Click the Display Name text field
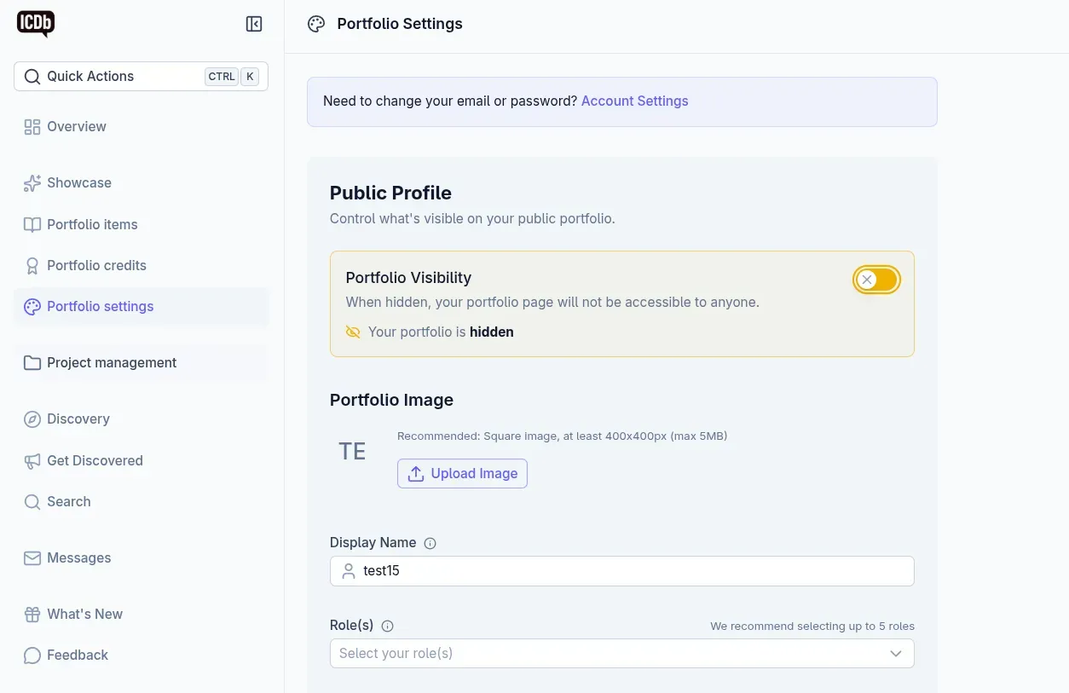Screen dimensions: 1069x693 tap(621, 570)
